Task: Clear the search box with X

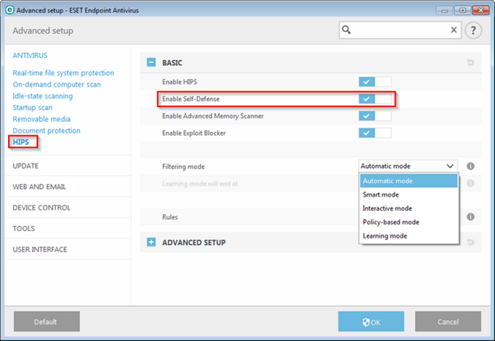Action: coord(454,30)
